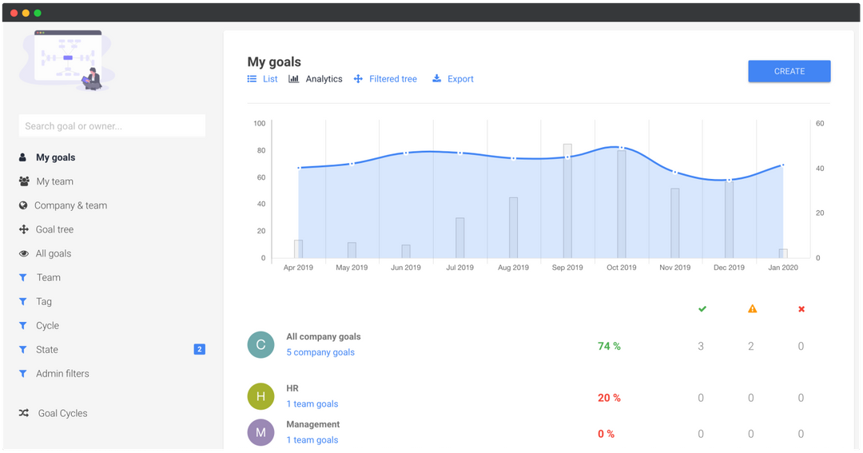Click the My team people icon

[24, 181]
